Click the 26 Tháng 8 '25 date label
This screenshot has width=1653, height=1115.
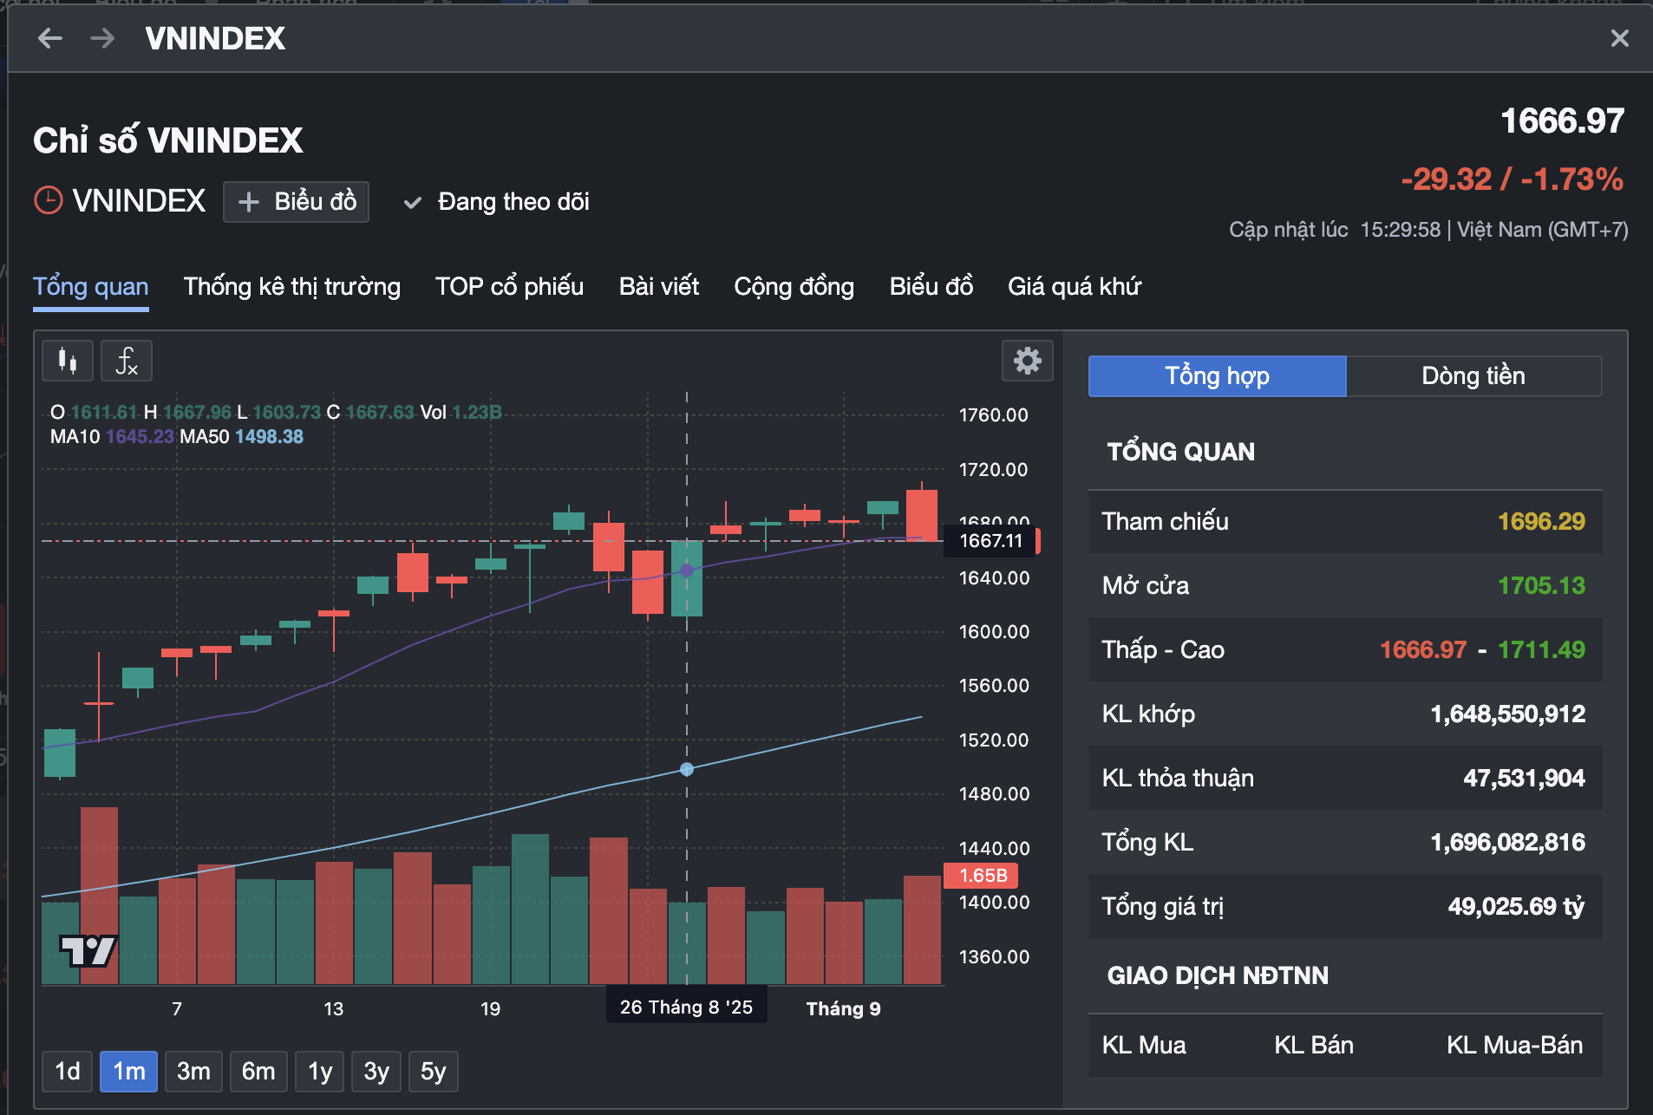click(686, 1007)
